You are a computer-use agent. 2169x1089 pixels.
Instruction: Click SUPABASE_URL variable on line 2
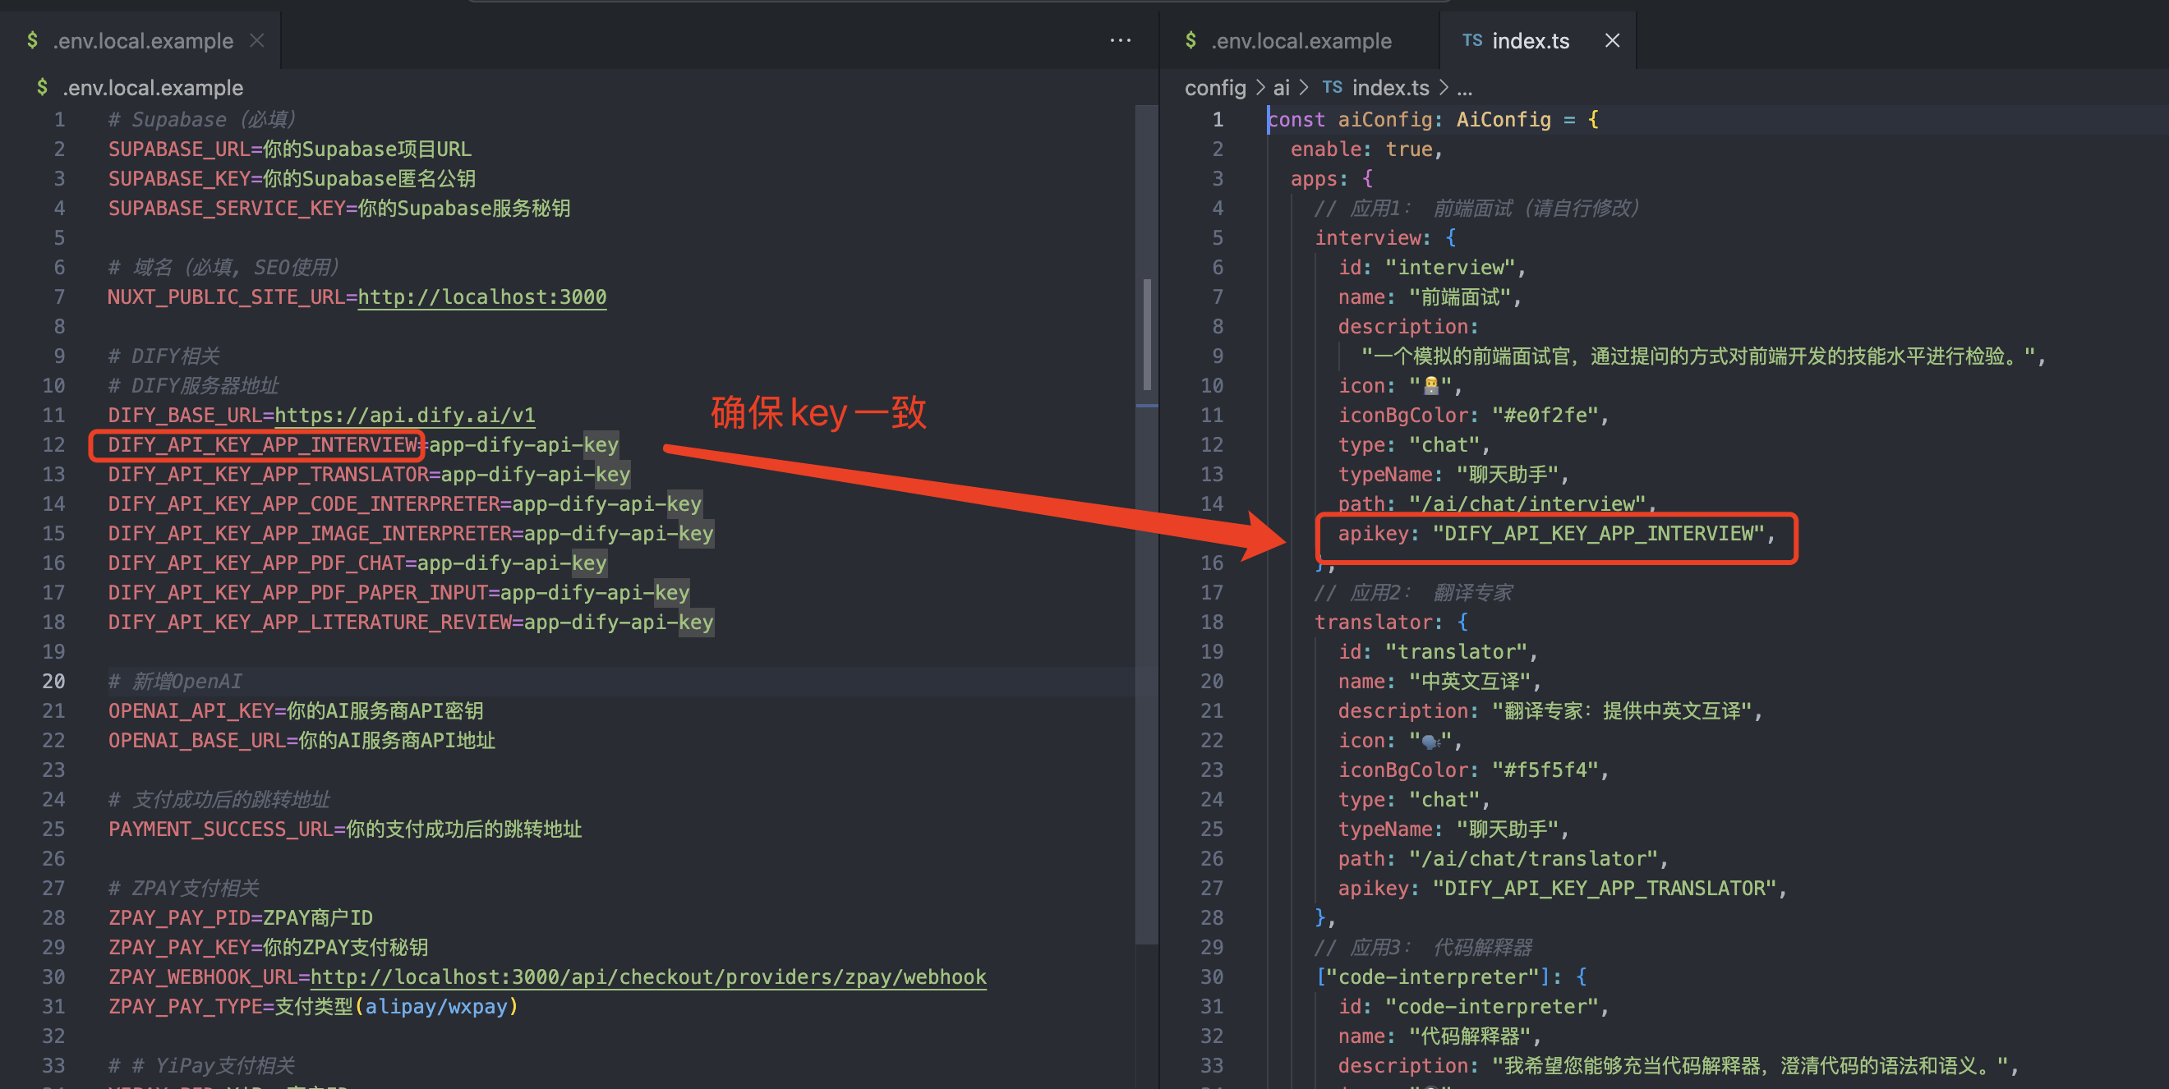(x=178, y=149)
